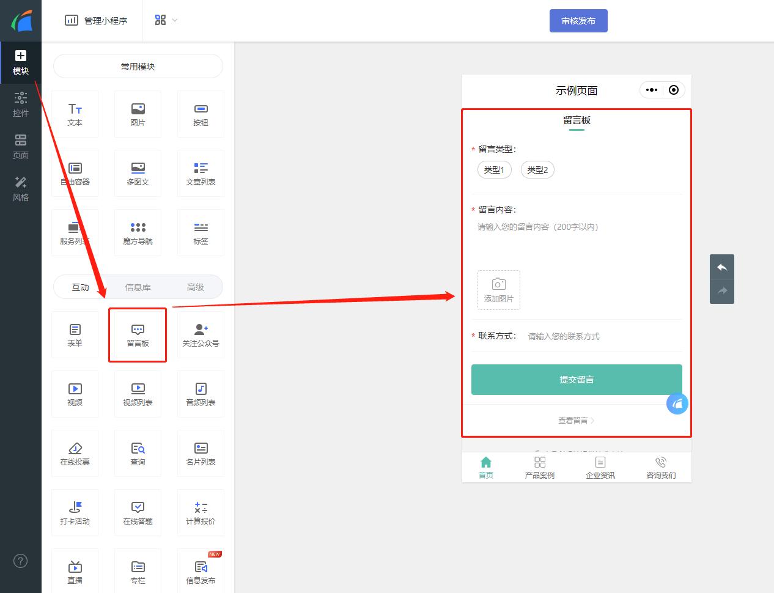Select the 产品案例 bottom navigation tab

[x=540, y=467]
